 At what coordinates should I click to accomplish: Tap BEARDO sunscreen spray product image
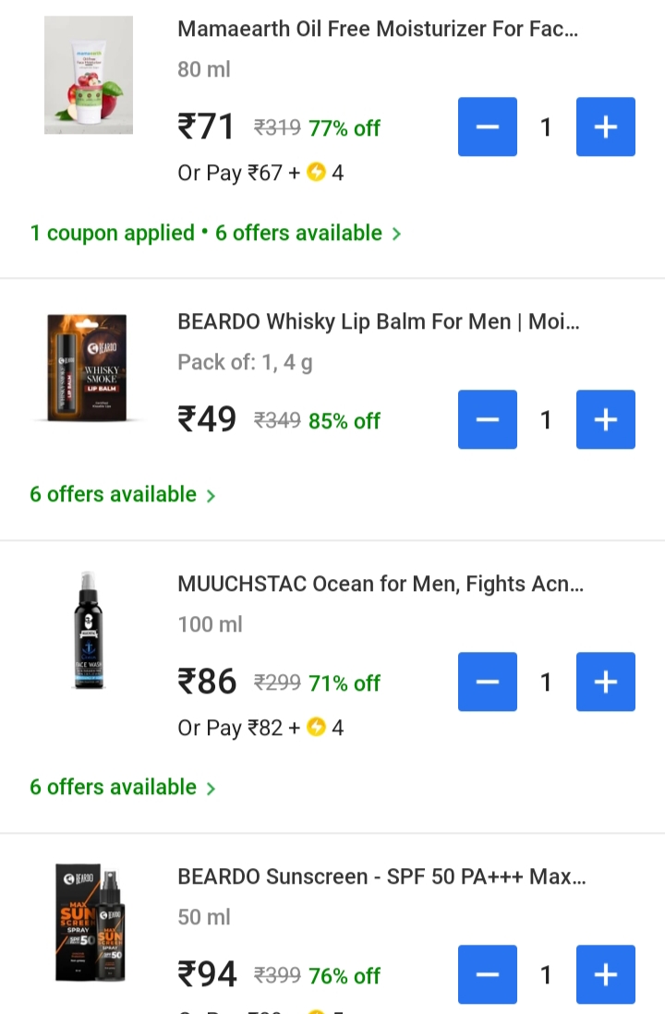click(89, 922)
